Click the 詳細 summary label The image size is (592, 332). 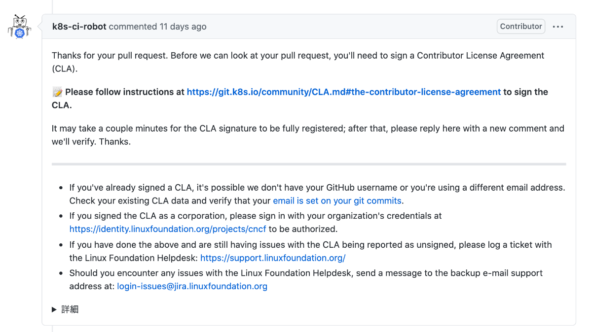click(70, 309)
